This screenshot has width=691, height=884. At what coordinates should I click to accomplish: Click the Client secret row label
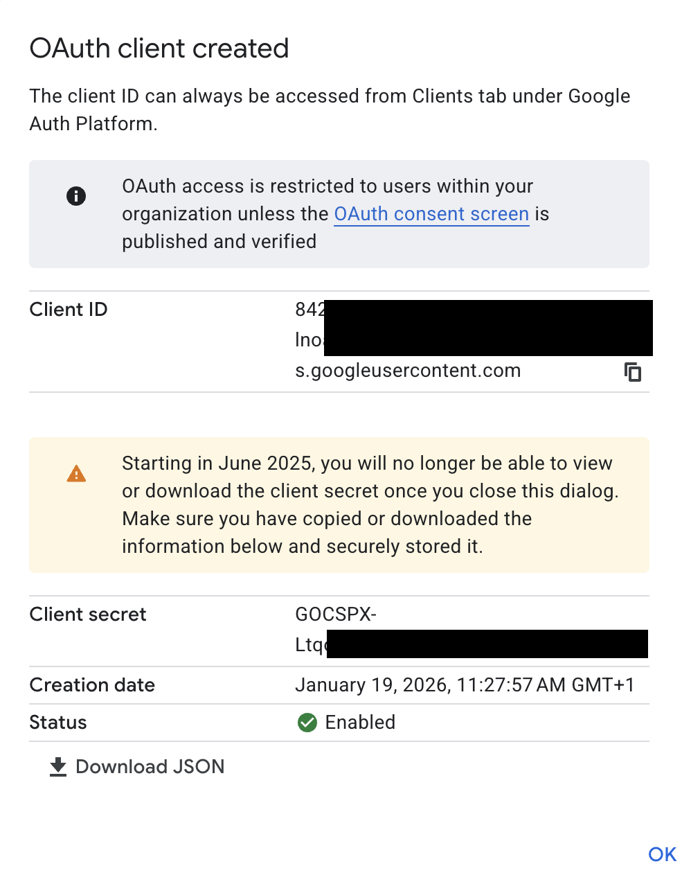pyautogui.click(x=87, y=614)
